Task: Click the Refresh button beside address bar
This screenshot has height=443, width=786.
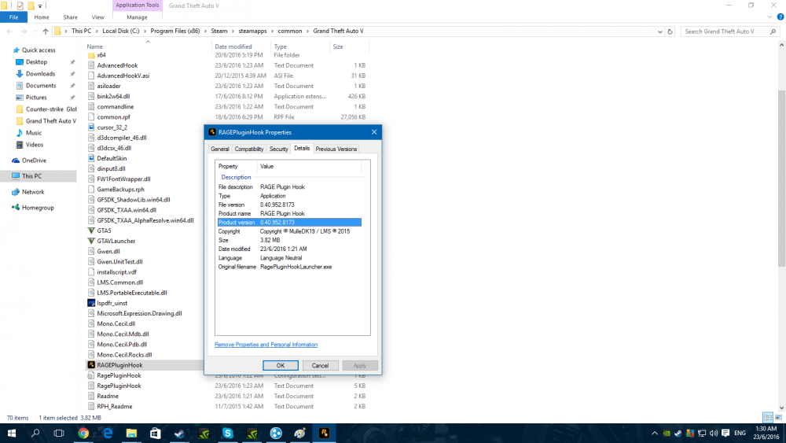Action: (x=670, y=31)
